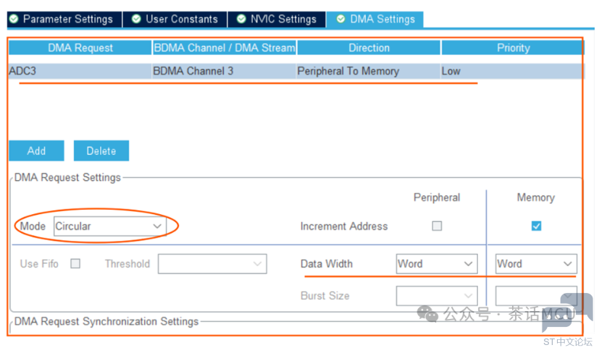Click the green check icon on DMA Settings
599x353 pixels.
click(340, 19)
